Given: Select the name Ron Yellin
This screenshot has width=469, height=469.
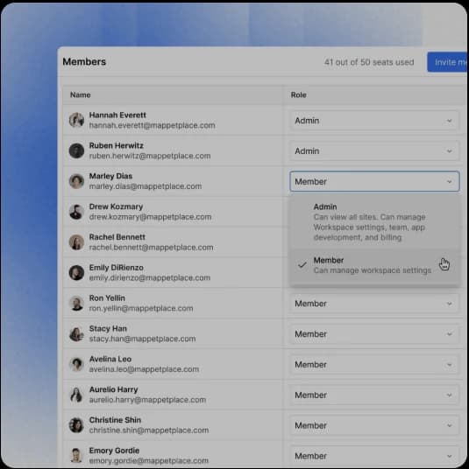Looking at the screenshot, I should pos(107,298).
